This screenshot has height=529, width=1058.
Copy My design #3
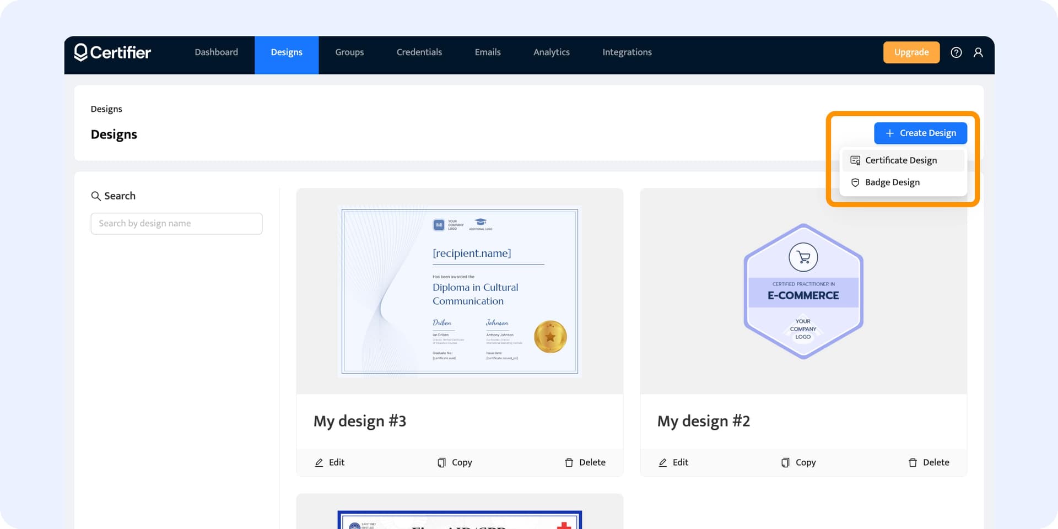455,462
